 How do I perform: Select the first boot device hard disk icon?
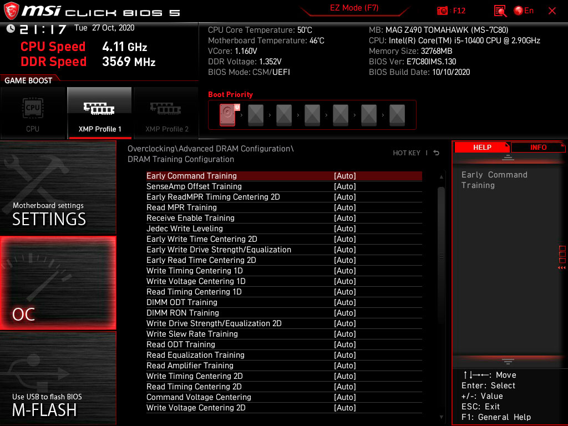click(x=229, y=115)
